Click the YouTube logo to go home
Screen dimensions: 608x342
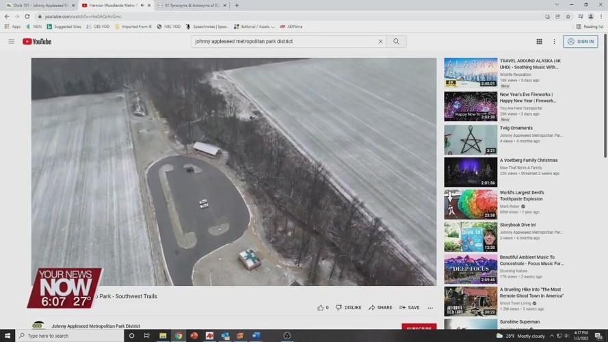point(37,42)
